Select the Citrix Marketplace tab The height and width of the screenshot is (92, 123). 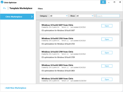[x=17, y=17]
